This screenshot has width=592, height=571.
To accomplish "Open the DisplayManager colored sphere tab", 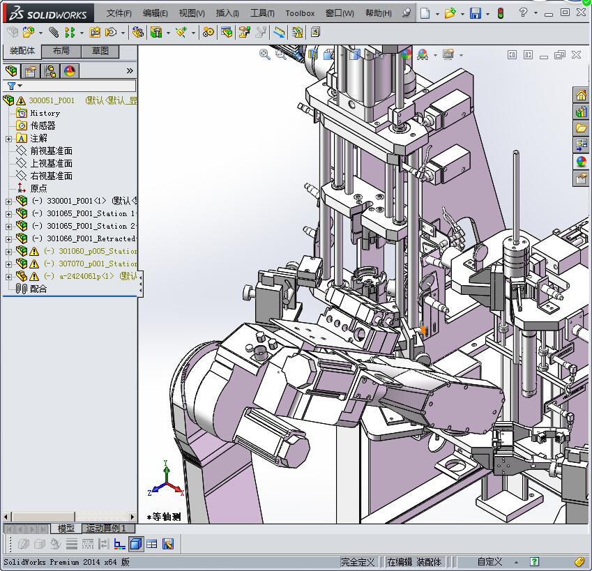I will point(70,71).
